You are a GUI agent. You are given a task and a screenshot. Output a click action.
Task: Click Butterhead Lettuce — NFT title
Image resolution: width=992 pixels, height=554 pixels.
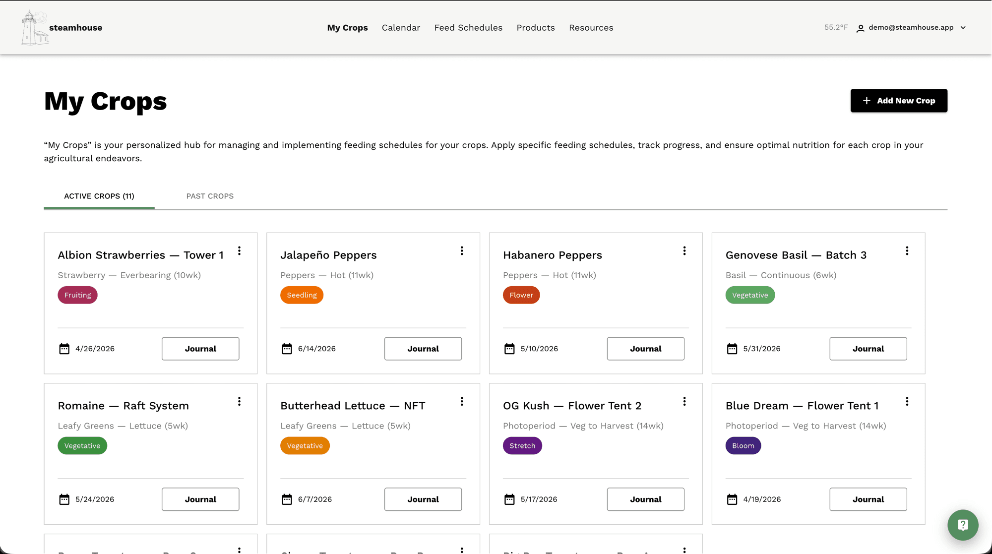pos(353,406)
